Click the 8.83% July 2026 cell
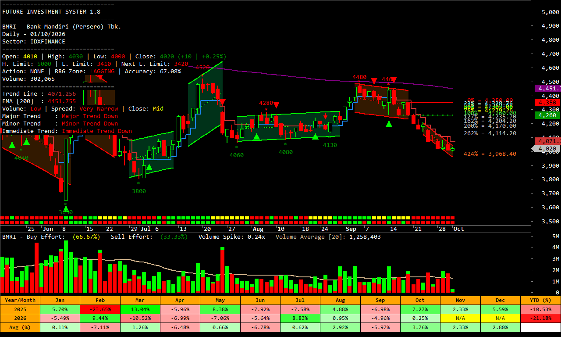 pyautogui.click(x=300, y=318)
